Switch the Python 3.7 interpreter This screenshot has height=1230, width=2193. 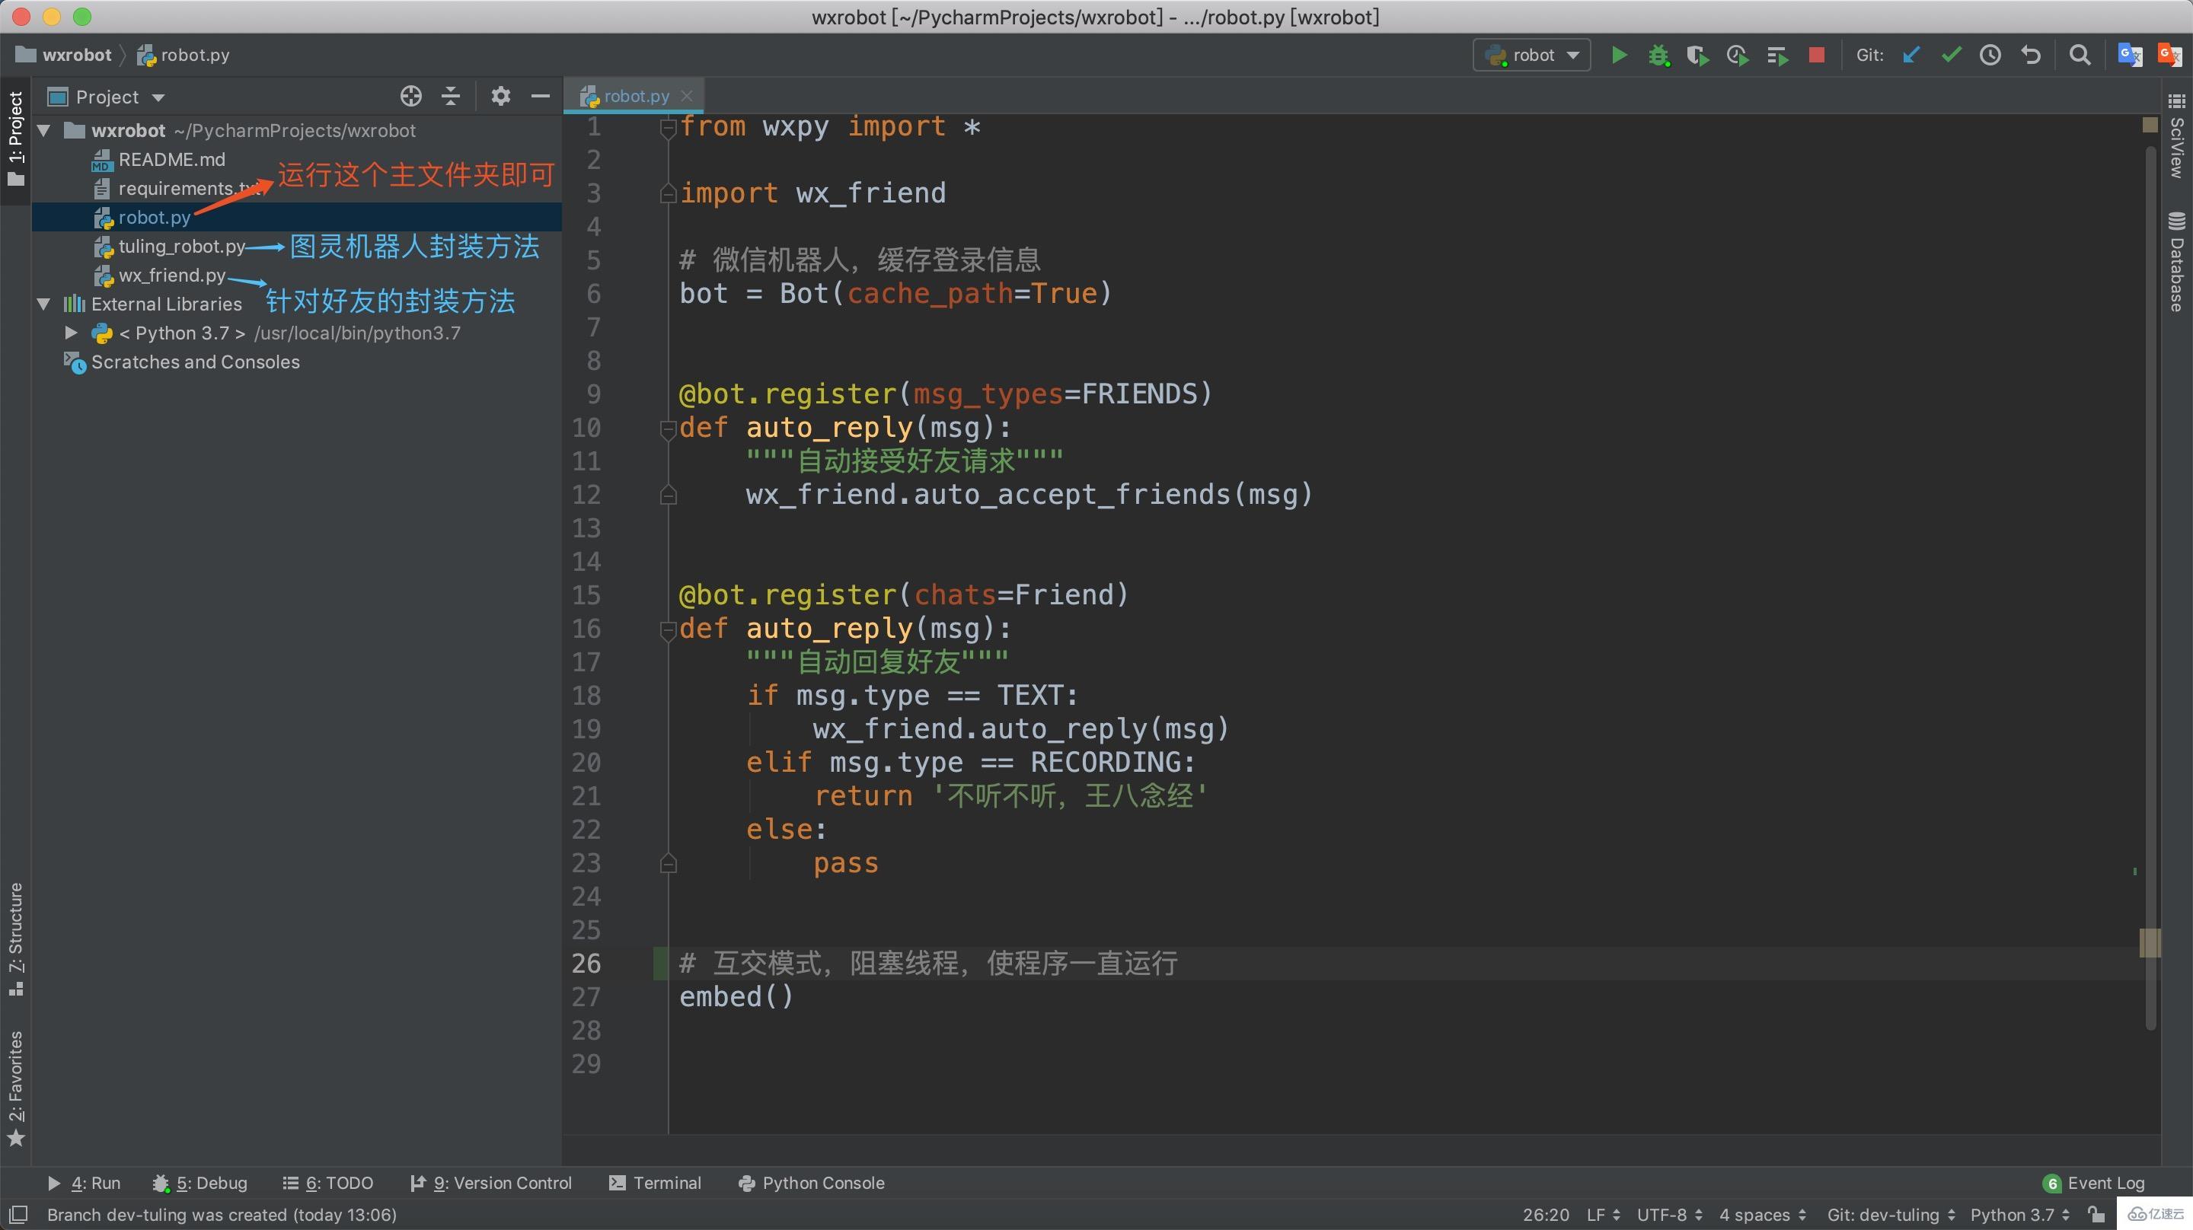pos(2019,1215)
